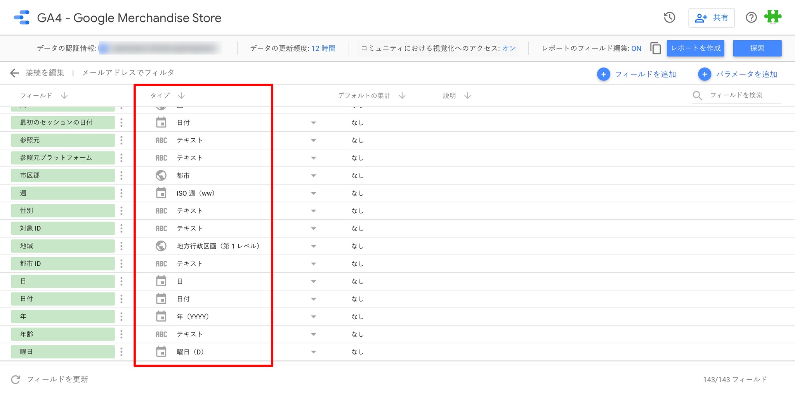Open three-dot menu for 週 field
Image resolution: width=795 pixels, height=394 pixels.
point(122,193)
